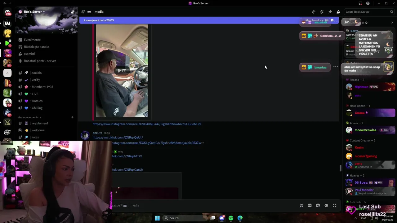Open the Windows Start menu
This screenshot has height=223, width=397.
click(x=157, y=218)
